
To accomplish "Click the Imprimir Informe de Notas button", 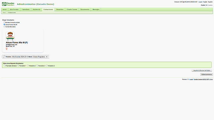I will click(x=202, y=70).
